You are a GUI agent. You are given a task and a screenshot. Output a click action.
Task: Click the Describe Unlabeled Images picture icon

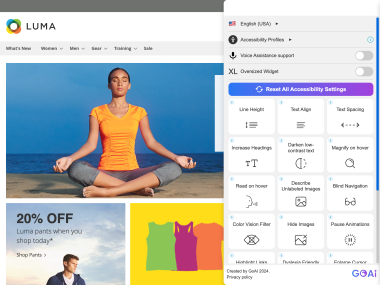[x=301, y=201]
